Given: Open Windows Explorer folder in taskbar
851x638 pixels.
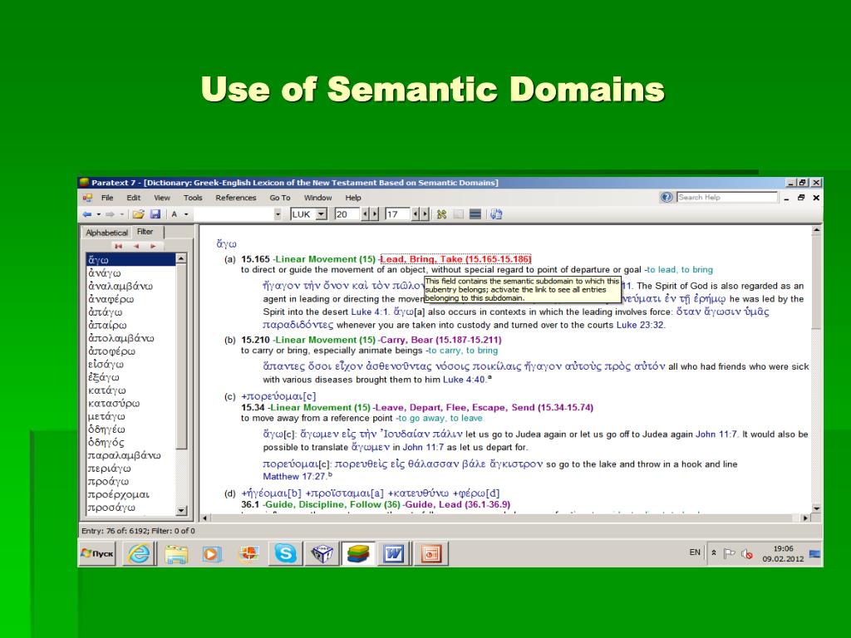Looking at the screenshot, I should tap(176, 554).
